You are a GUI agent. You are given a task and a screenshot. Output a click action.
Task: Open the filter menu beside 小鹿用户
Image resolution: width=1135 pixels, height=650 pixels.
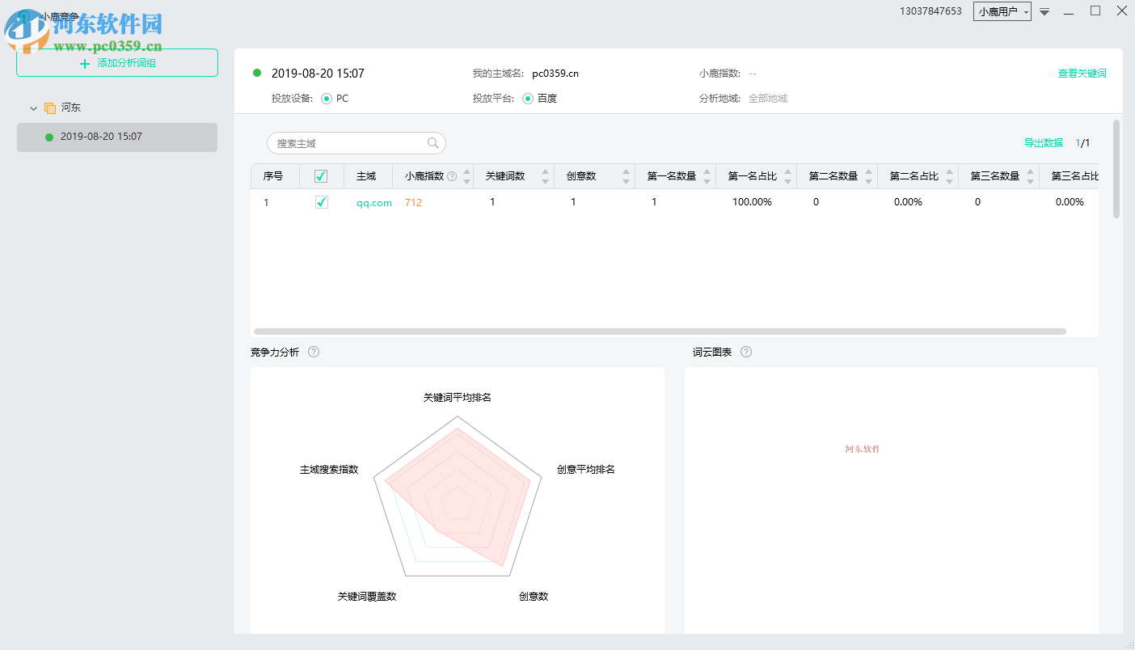1044,11
